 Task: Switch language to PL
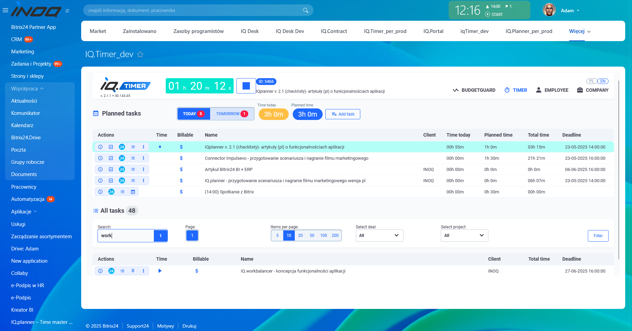[592, 81]
